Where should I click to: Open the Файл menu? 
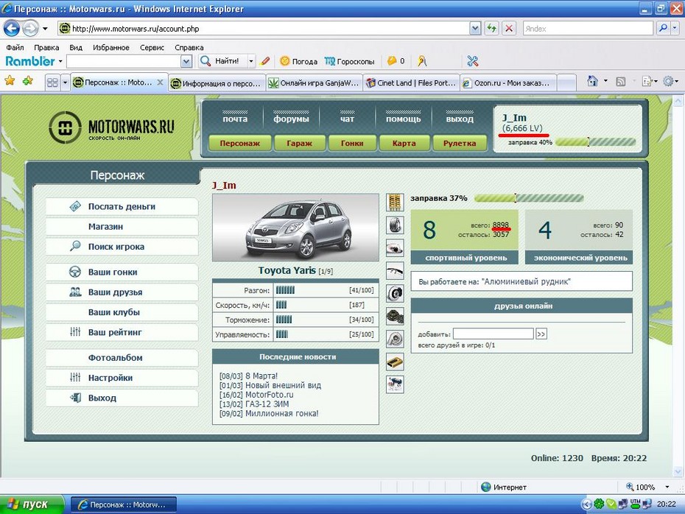click(15, 48)
